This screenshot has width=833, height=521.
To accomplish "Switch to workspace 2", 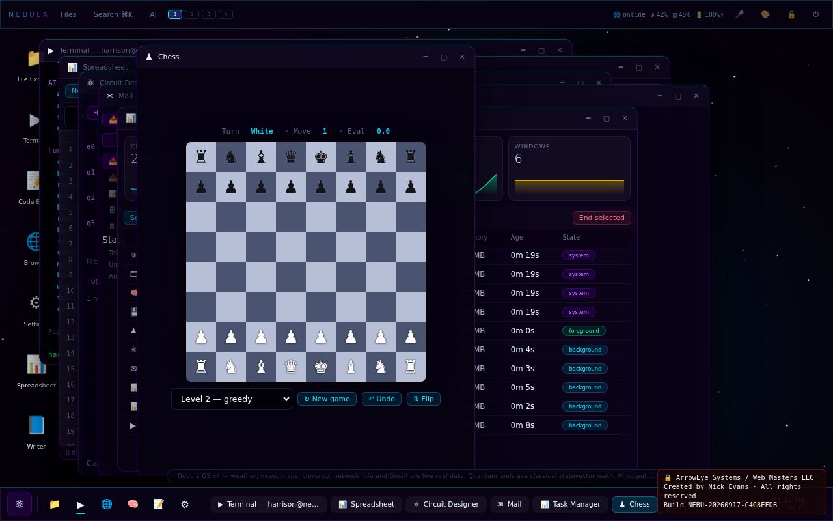I will point(192,14).
